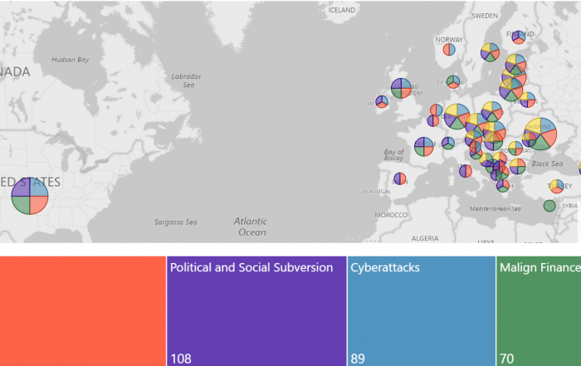Click the Labrador Sea label
Screen dimensions: 581x366
click(187, 81)
